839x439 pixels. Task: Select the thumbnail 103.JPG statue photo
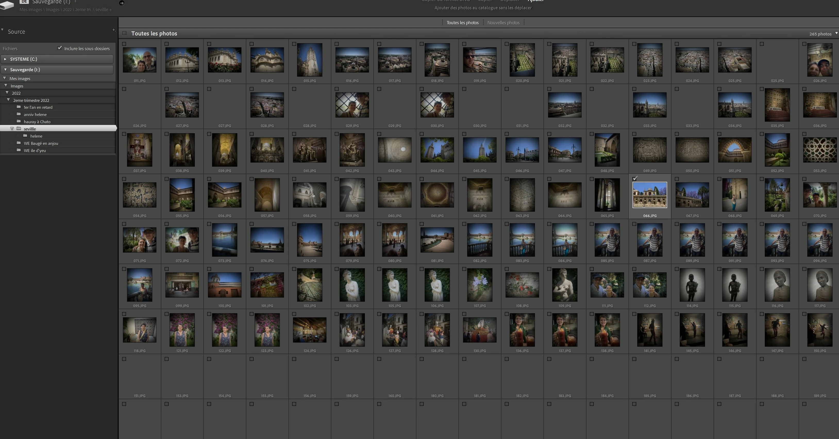[x=352, y=285]
